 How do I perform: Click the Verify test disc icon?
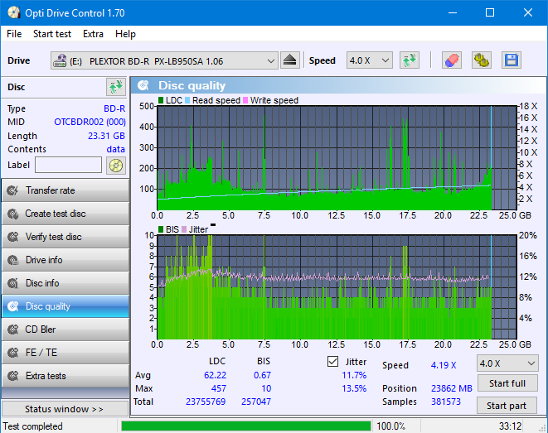13,237
